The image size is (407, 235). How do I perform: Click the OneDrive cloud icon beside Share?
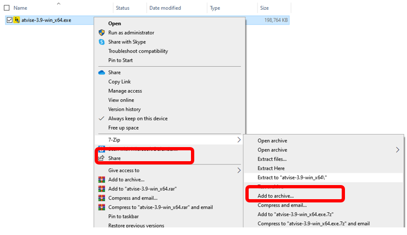coord(102,73)
